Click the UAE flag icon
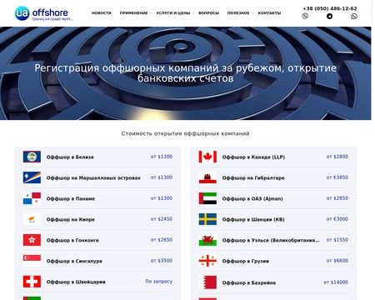 [x=207, y=198]
